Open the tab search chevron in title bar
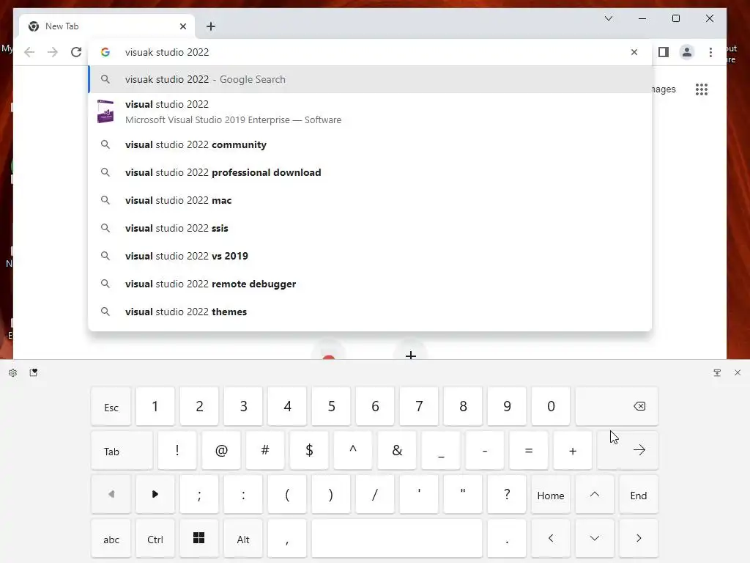This screenshot has height=563, width=750. 609,18
